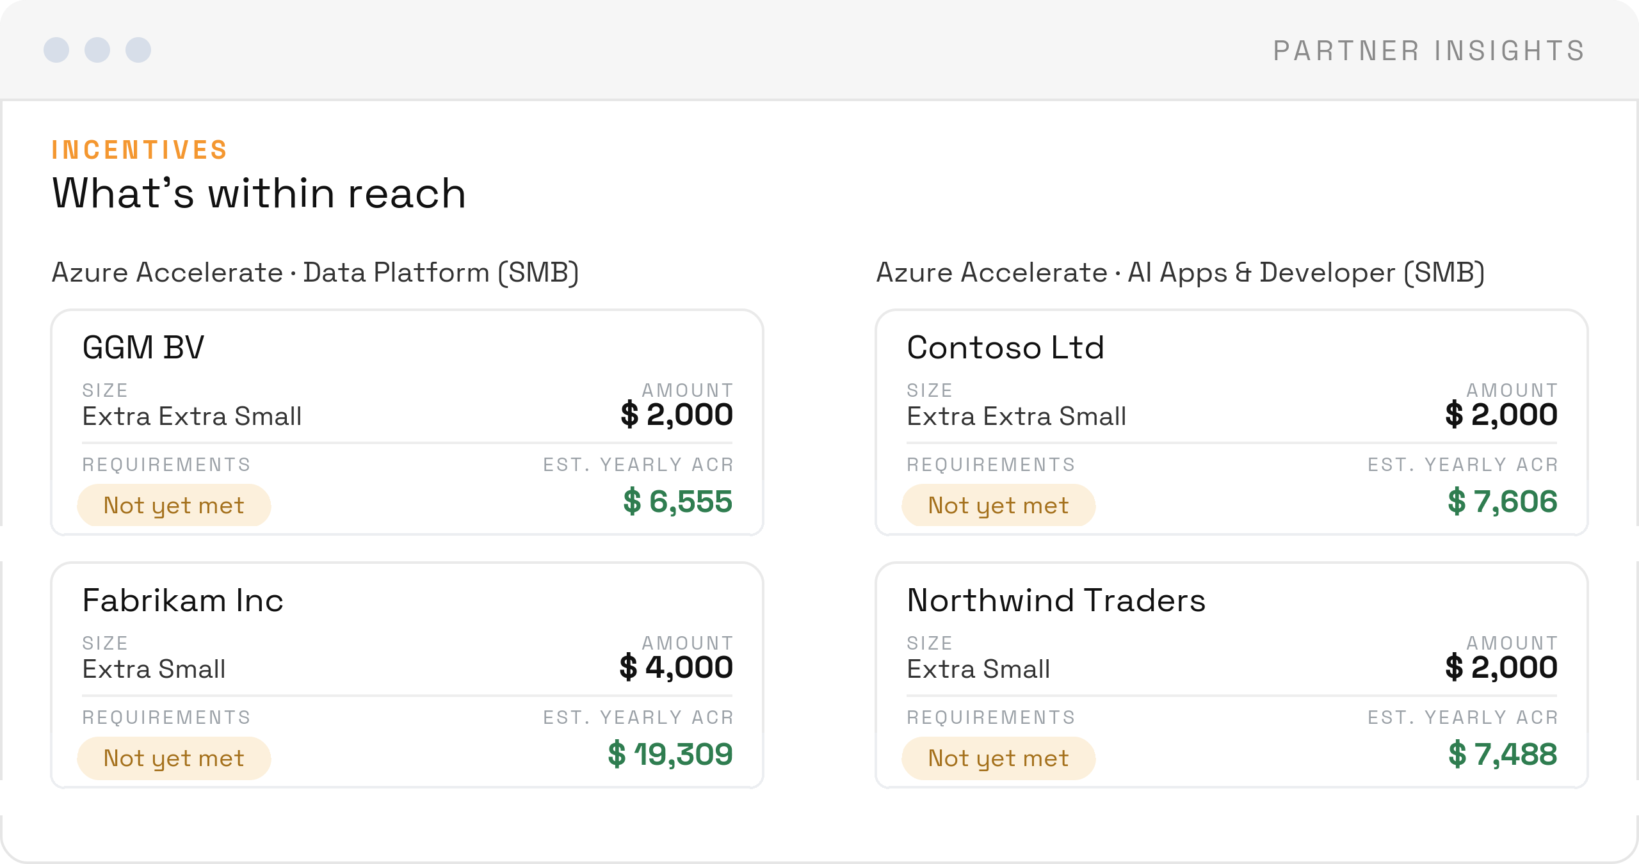Viewport: 1639px width, 864px height.
Task: Open the Contoso Ltd card title
Action: point(1006,348)
